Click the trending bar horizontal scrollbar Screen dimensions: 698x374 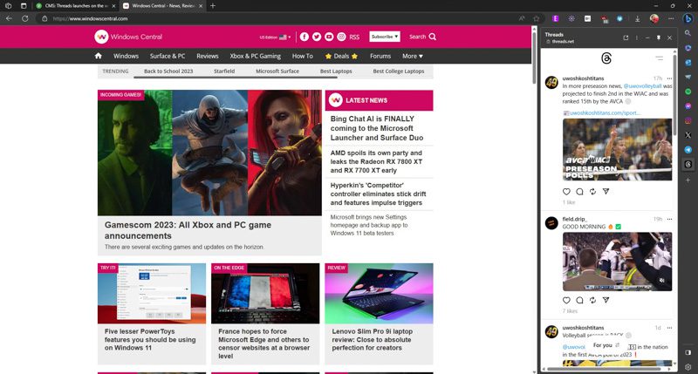tap(236, 78)
